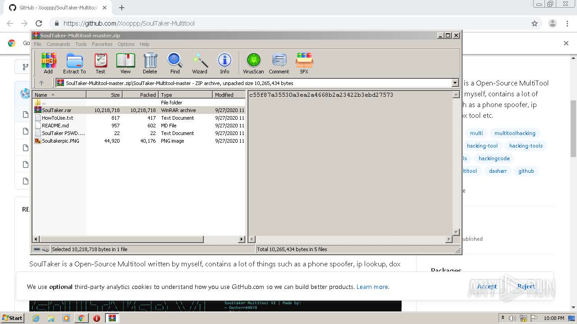This screenshot has height=324, width=577.
Task: Click the Chrome address bar URL
Action: [x=129, y=23]
